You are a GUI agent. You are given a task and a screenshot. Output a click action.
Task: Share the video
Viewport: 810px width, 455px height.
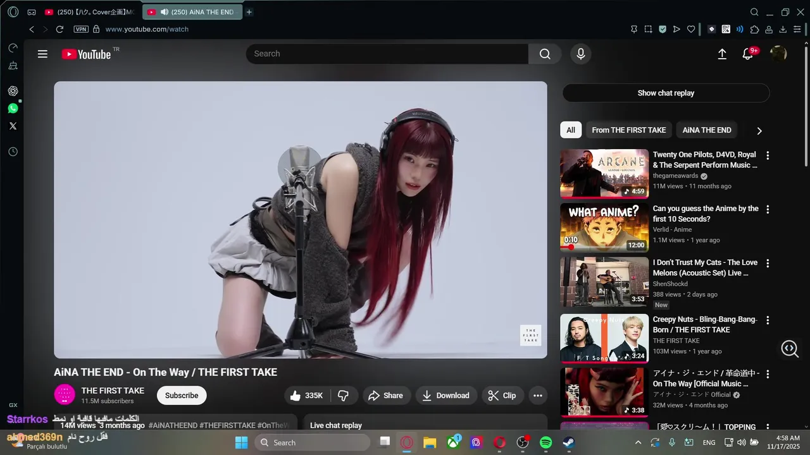click(386, 396)
